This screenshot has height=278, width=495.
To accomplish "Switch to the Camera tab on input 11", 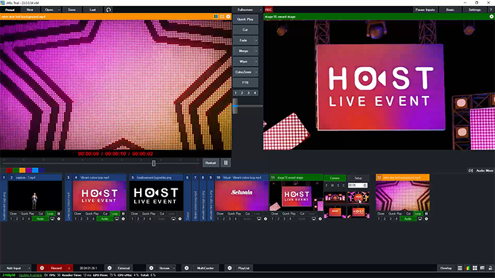I will [x=335, y=178].
